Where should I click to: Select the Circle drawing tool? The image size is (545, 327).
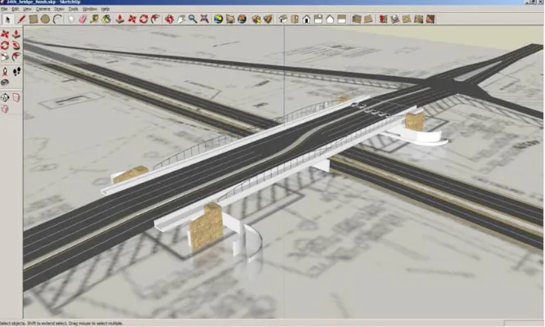point(45,20)
